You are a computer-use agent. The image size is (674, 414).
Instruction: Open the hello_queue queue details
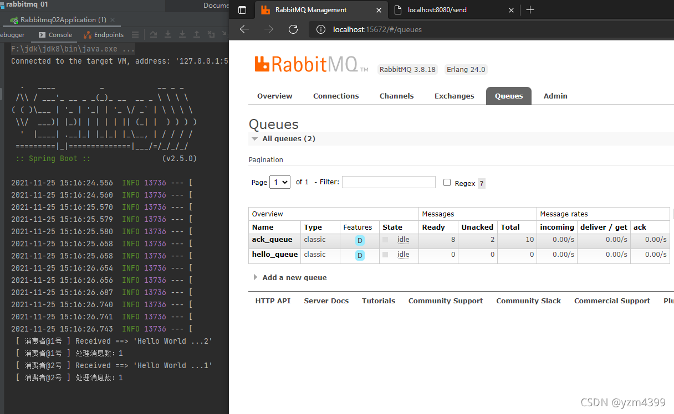coord(275,255)
